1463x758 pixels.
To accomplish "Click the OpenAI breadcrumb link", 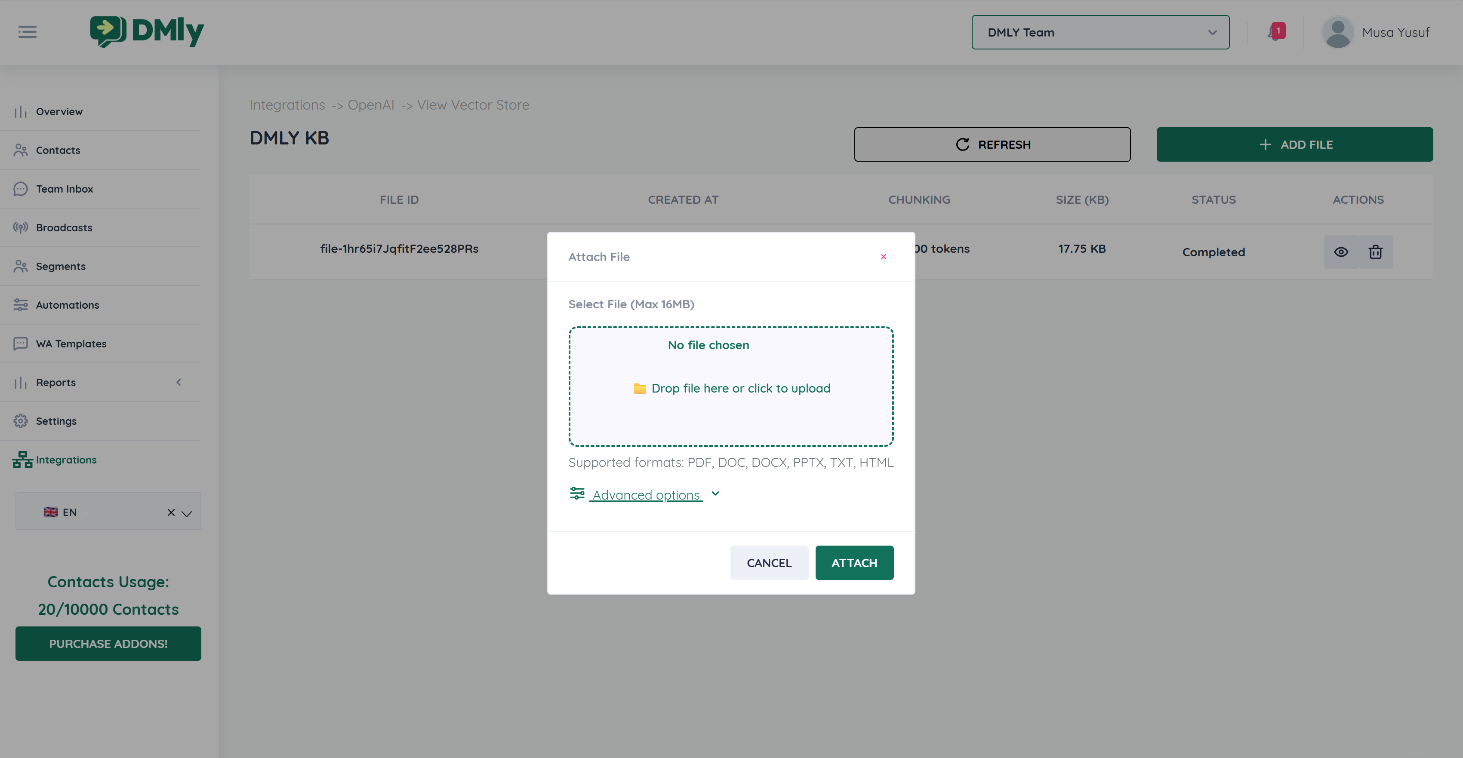I will [x=370, y=105].
